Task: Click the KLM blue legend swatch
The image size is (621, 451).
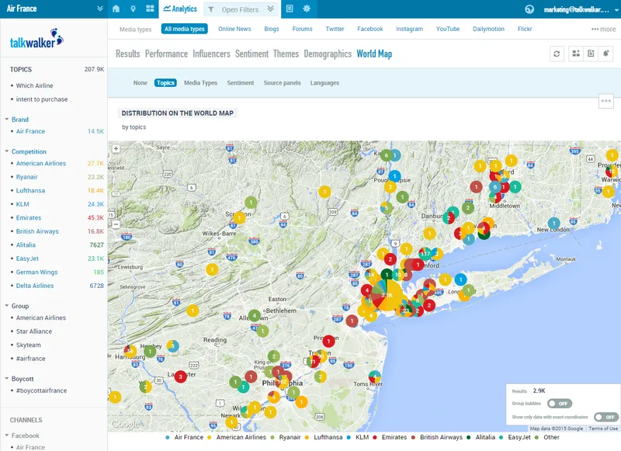Action: click(x=349, y=438)
